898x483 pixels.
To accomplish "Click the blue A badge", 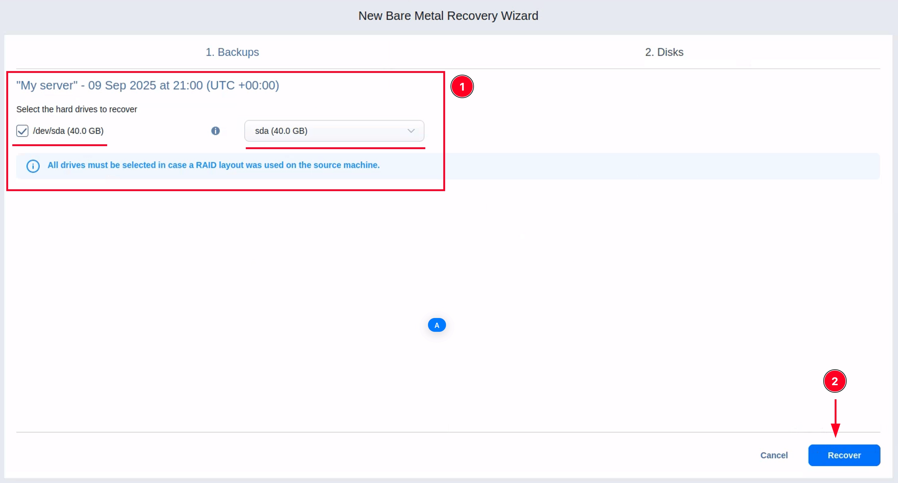I will pyautogui.click(x=436, y=325).
